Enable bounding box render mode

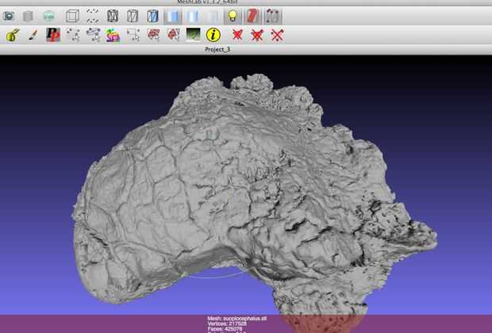point(72,15)
